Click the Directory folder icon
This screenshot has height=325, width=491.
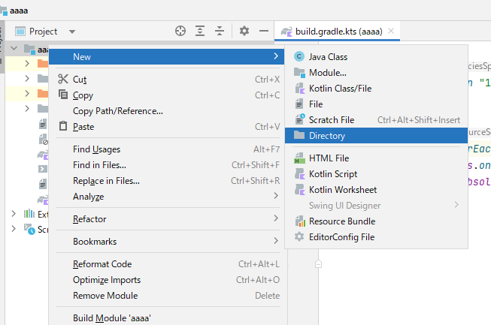point(299,135)
